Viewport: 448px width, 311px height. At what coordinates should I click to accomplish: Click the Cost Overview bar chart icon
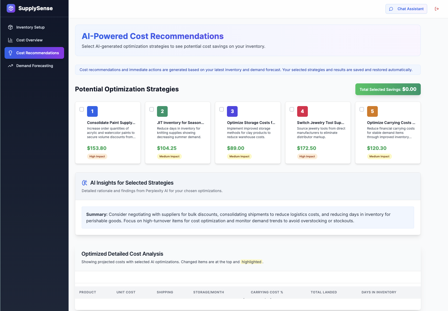tap(10, 40)
